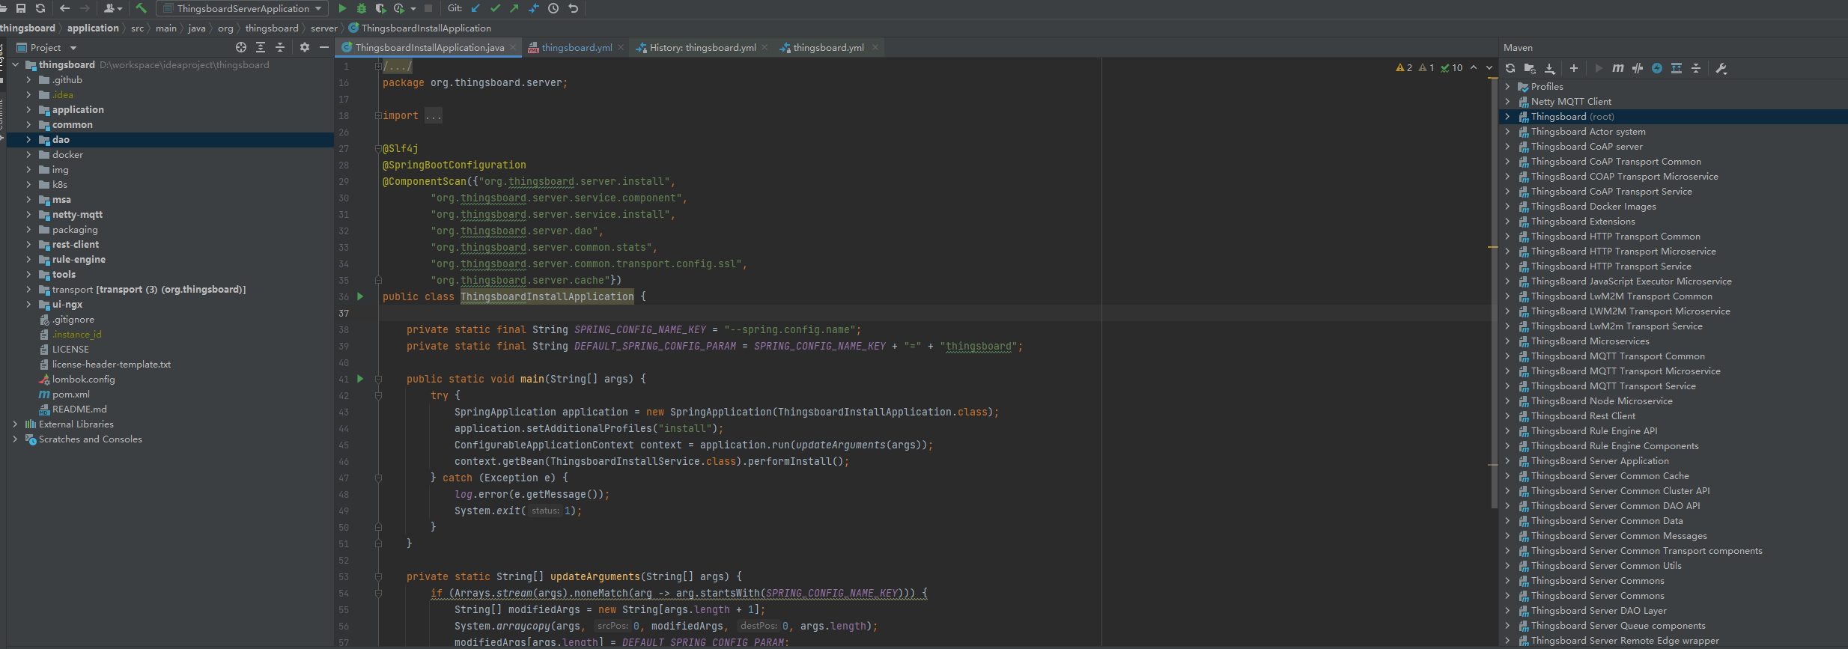The image size is (1848, 649).
Task: Click the Reload All from Disk icon
Action: point(40,8)
